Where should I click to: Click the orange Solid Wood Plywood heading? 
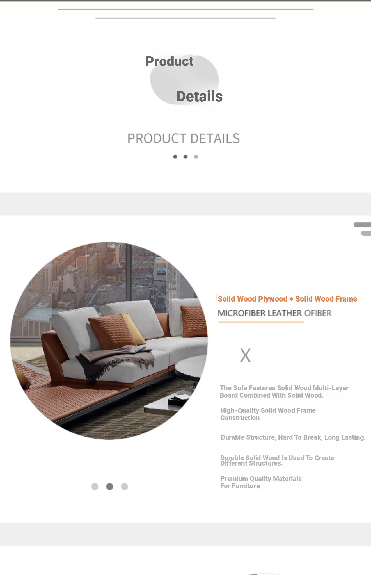pos(287,299)
